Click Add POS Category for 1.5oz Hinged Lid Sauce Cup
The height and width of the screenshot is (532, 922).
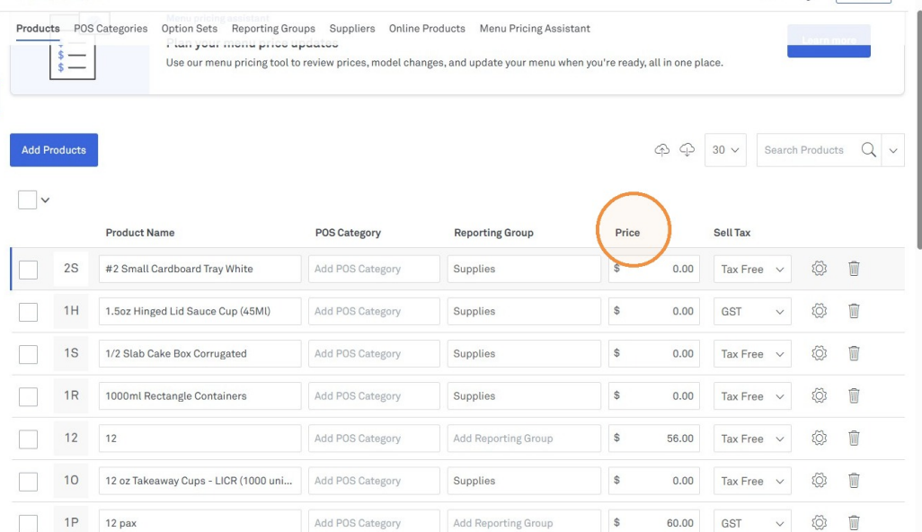(374, 311)
